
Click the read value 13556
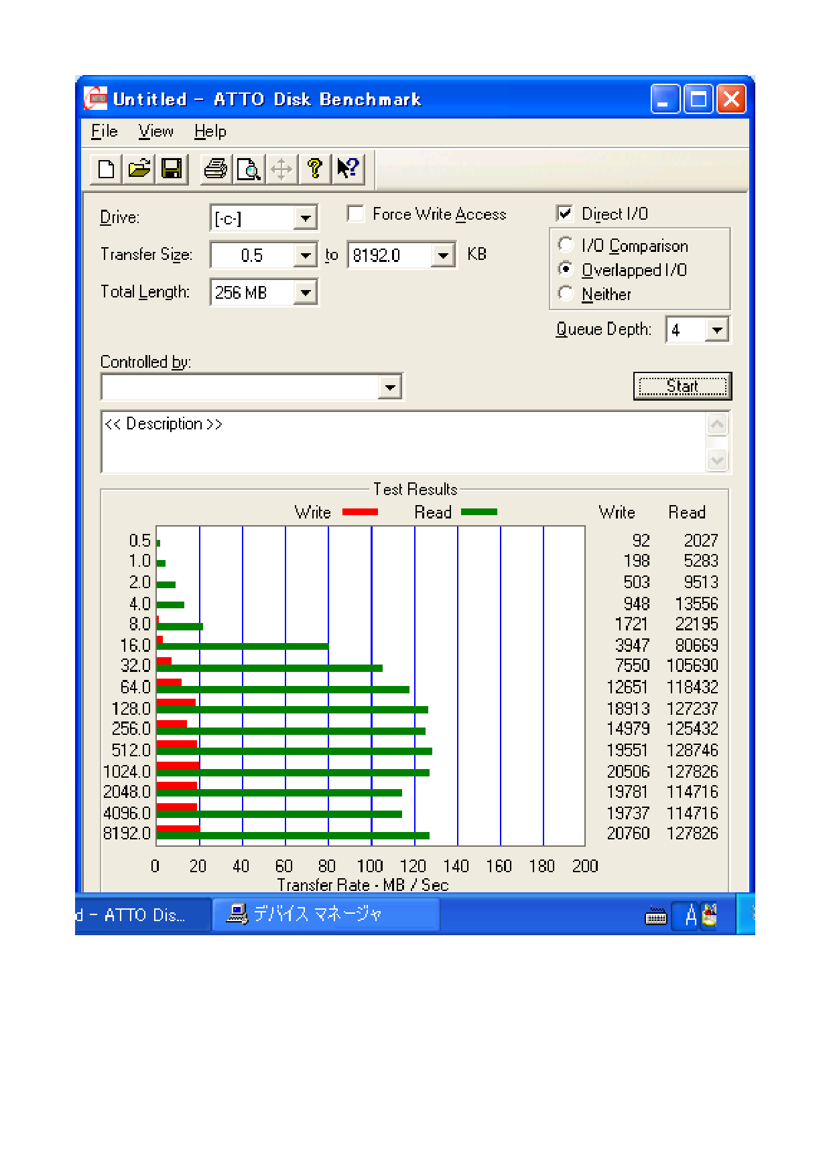coord(697,604)
